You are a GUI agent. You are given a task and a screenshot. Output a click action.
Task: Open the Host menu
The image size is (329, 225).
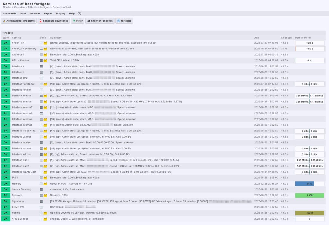23,14
